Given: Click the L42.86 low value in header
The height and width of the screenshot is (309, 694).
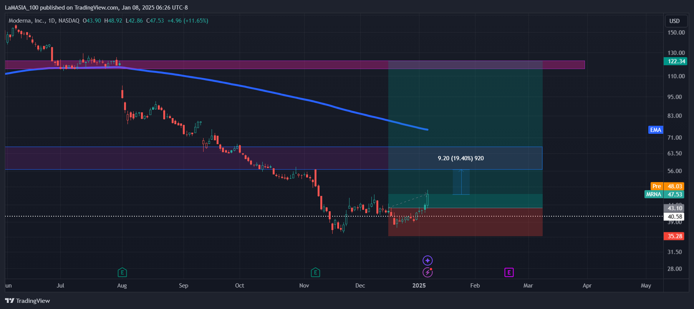Looking at the screenshot, I should [134, 21].
